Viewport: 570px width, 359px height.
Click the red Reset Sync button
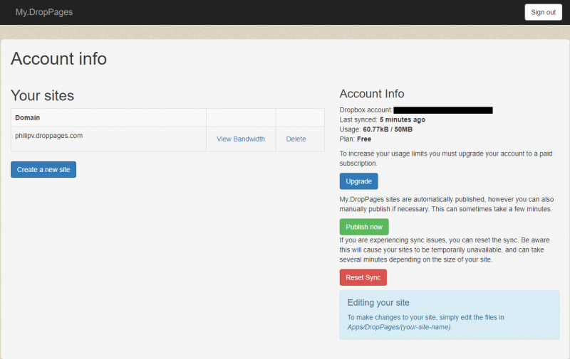(x=363, y=277)
